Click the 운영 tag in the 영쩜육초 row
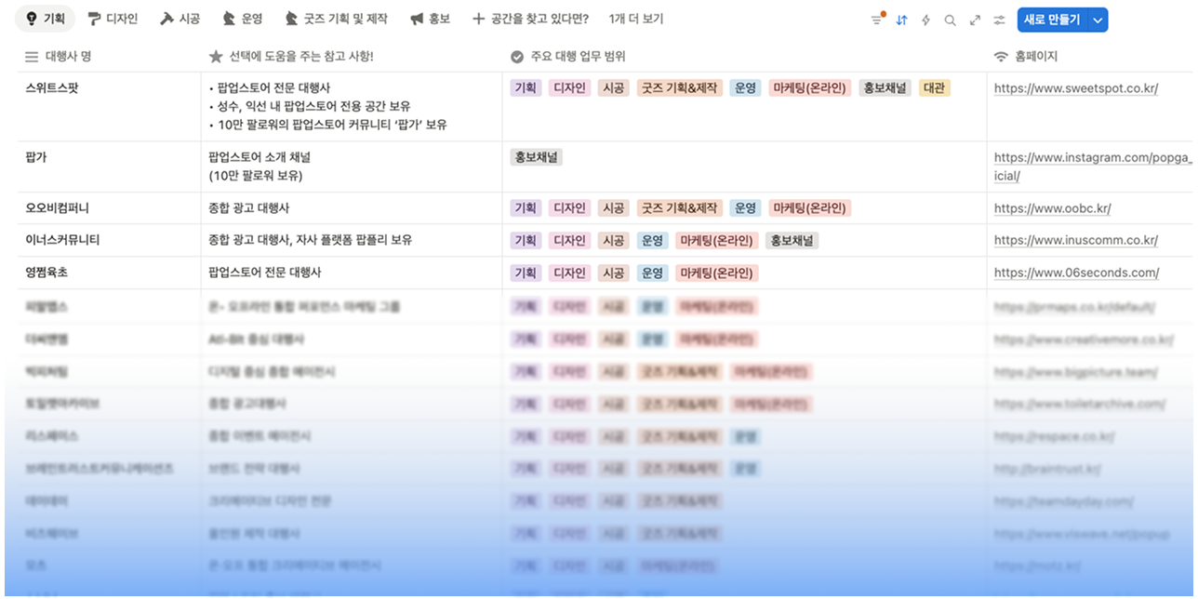This screenshot has width=1198, height=599. (652, 273)
